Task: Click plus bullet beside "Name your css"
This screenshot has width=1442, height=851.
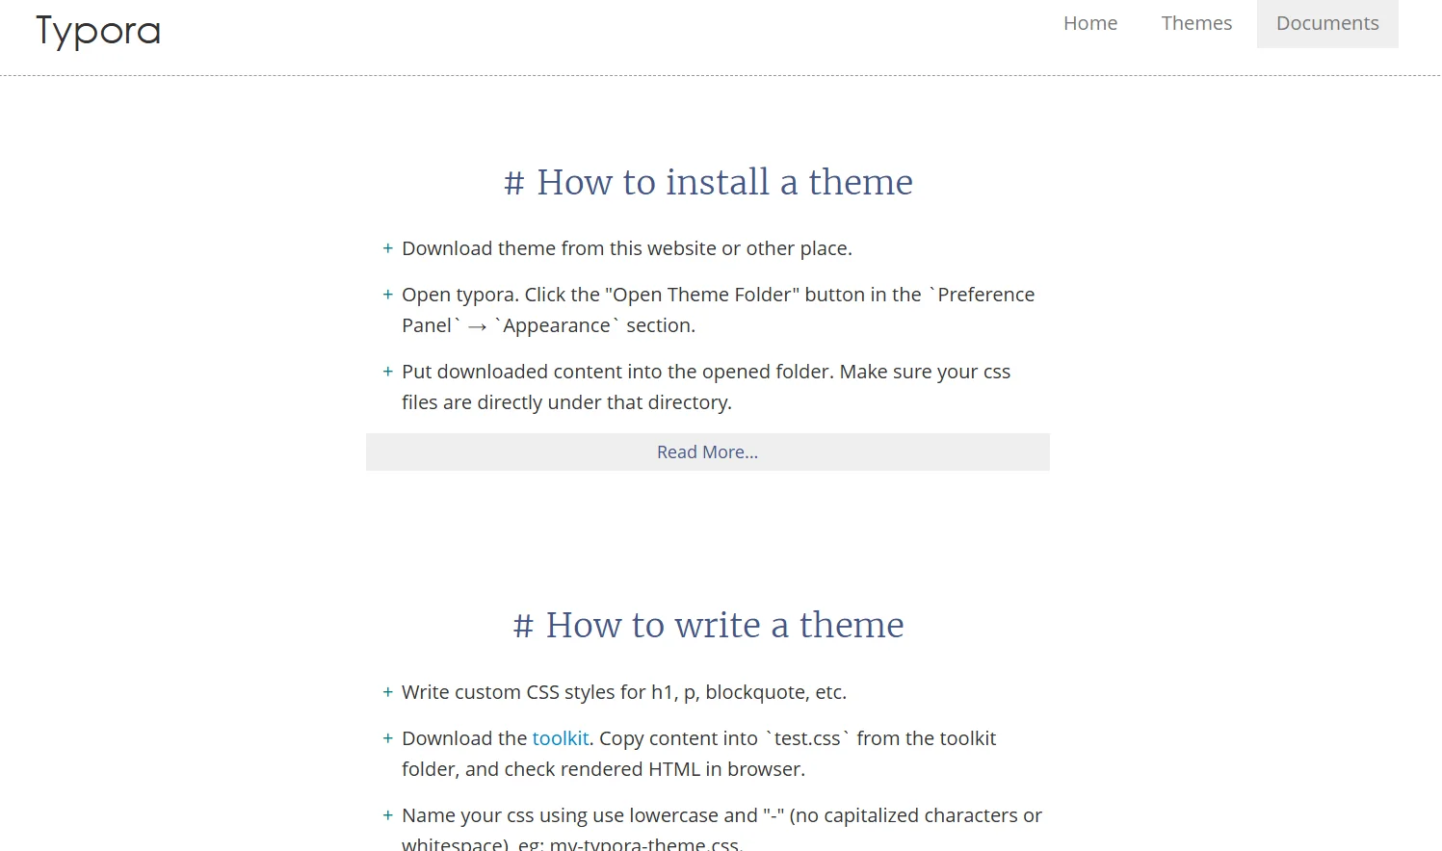Action: point(387,815)
